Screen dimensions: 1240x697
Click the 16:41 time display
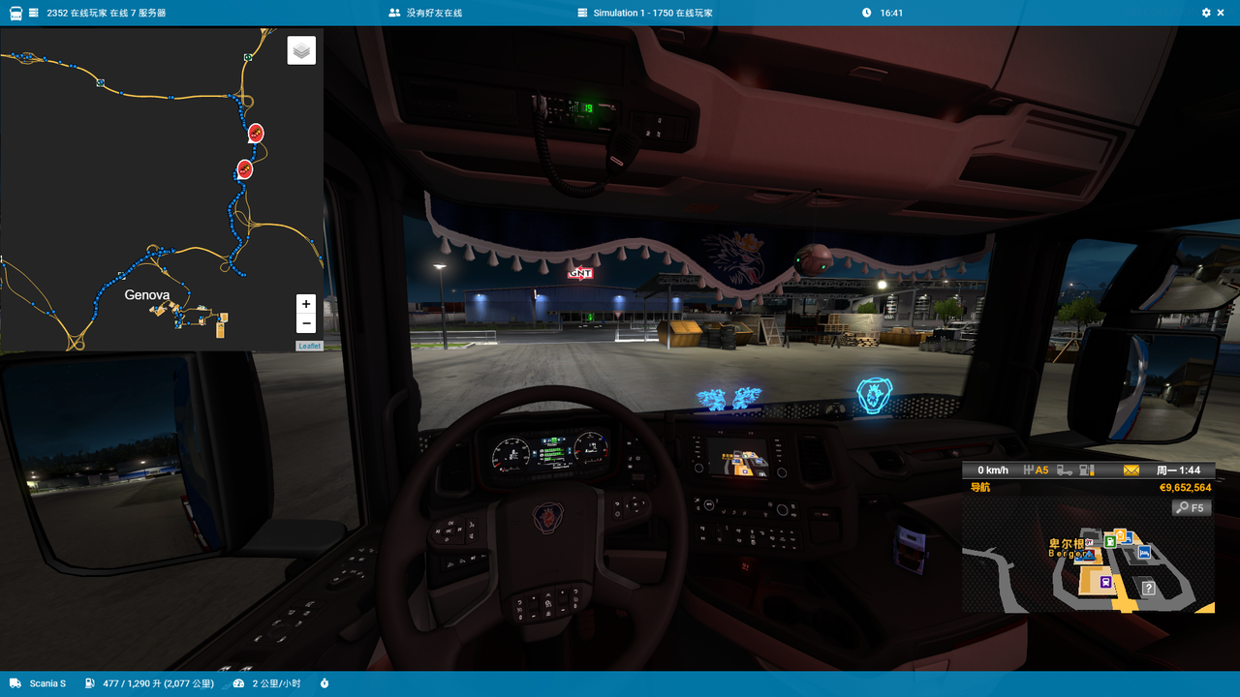tap(891, 13)
